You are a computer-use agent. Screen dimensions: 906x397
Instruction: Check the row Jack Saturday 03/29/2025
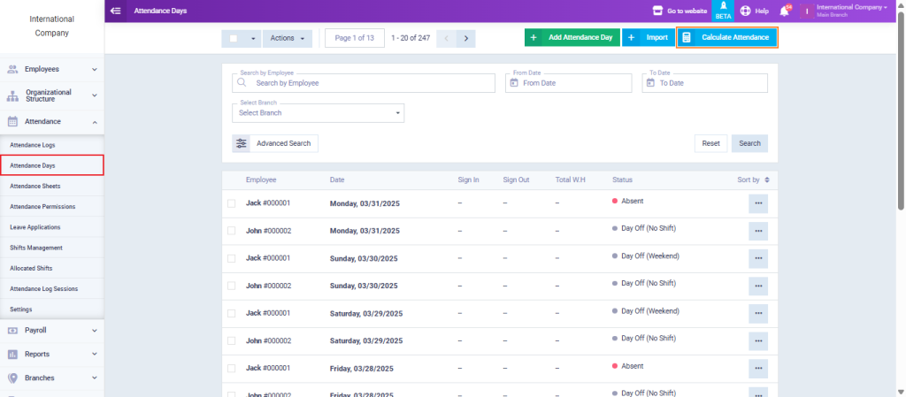tap(231, 313)
